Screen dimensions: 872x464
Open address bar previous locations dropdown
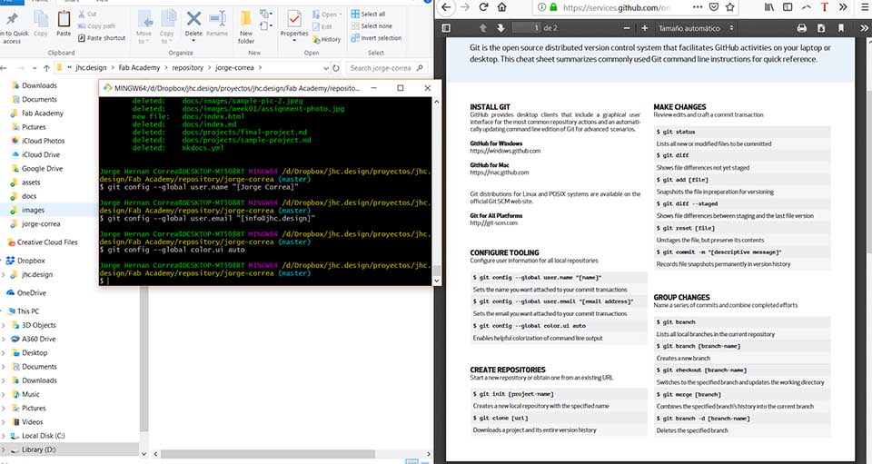[325, 68]
